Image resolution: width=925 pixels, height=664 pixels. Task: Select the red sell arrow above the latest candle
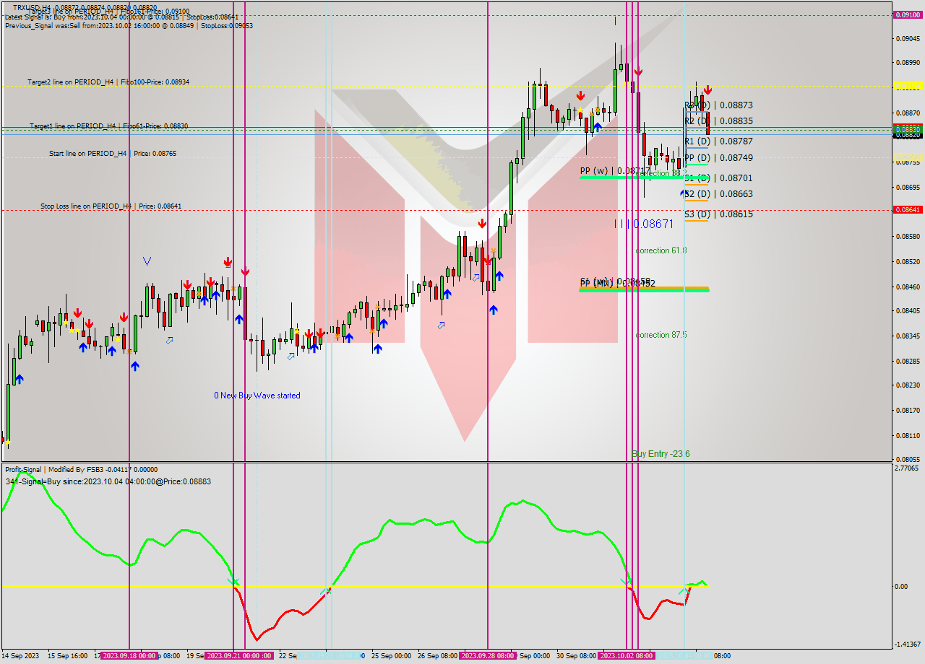pos(707,89)
